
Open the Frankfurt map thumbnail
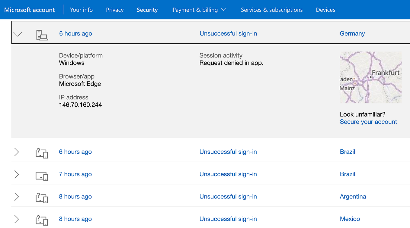370,77
